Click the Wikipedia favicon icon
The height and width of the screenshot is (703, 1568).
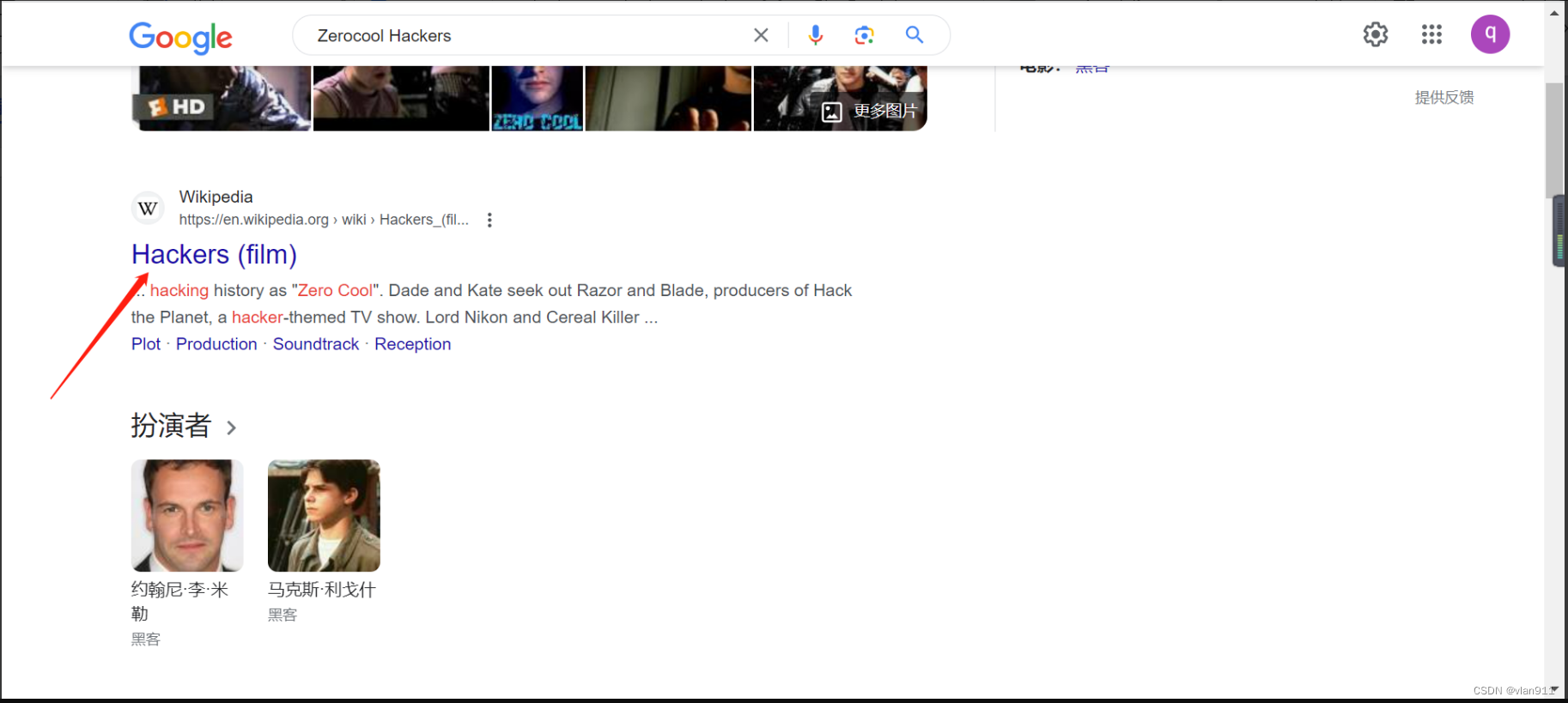pyautogui.click(x=148, y=208)
